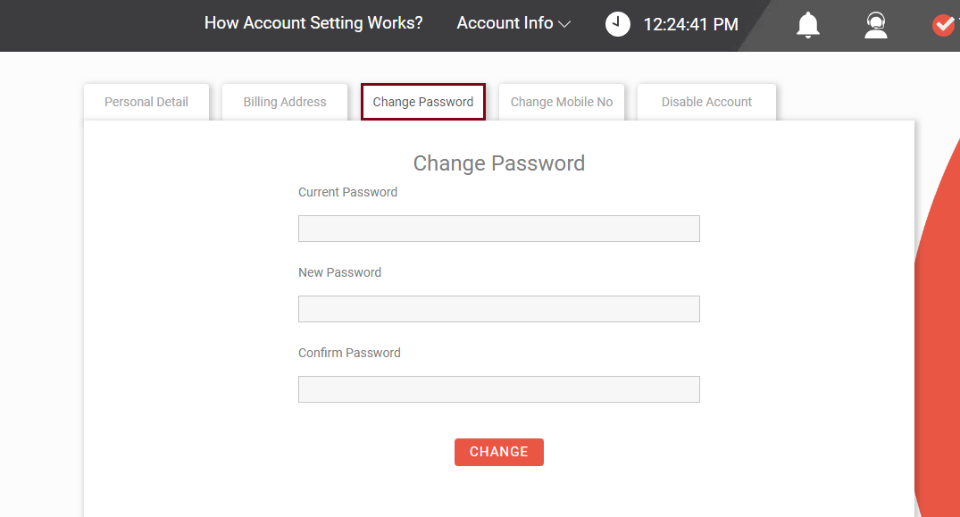Click the support agent headset icon
The height and width of the screenshot is (517, 960).
(875, 25)
